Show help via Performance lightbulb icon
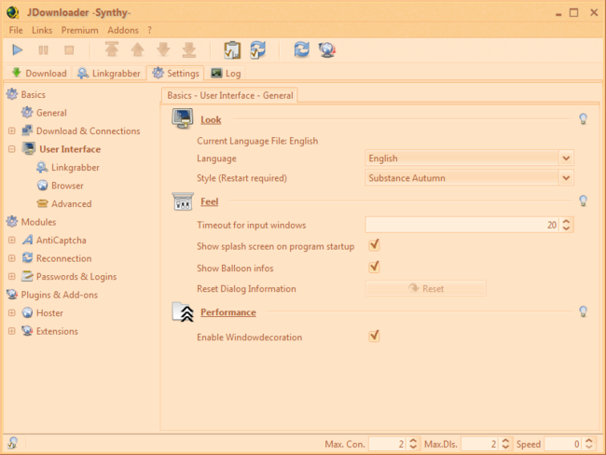 (x=584, y=311)
